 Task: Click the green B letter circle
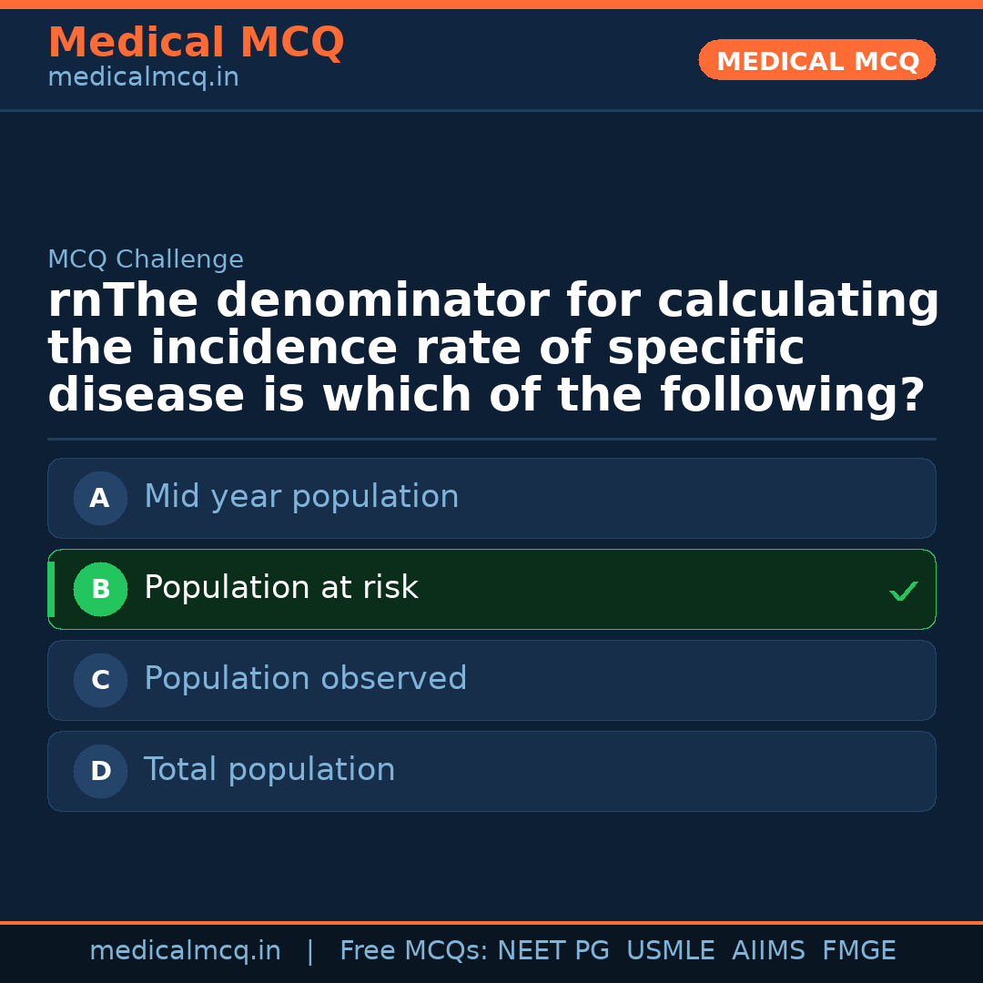(100, 589)
